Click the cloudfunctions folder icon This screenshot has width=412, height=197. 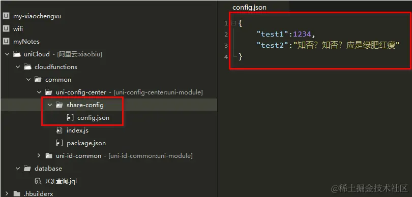coord(27,67)
